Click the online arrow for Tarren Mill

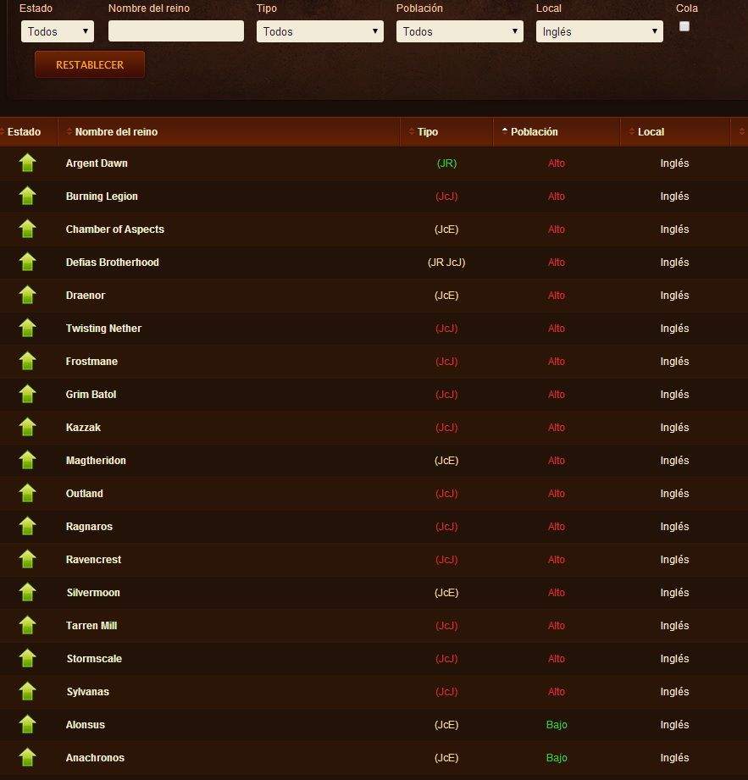point(27,625)
